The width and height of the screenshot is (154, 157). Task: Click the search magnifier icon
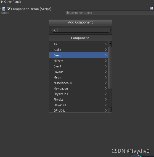point(54,30)
